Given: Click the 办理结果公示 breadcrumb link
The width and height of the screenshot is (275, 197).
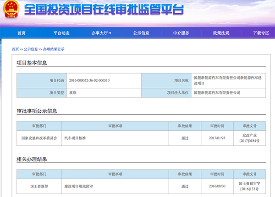Looking at the screenshot, I should pyautogui.click(x=54, y=49).
